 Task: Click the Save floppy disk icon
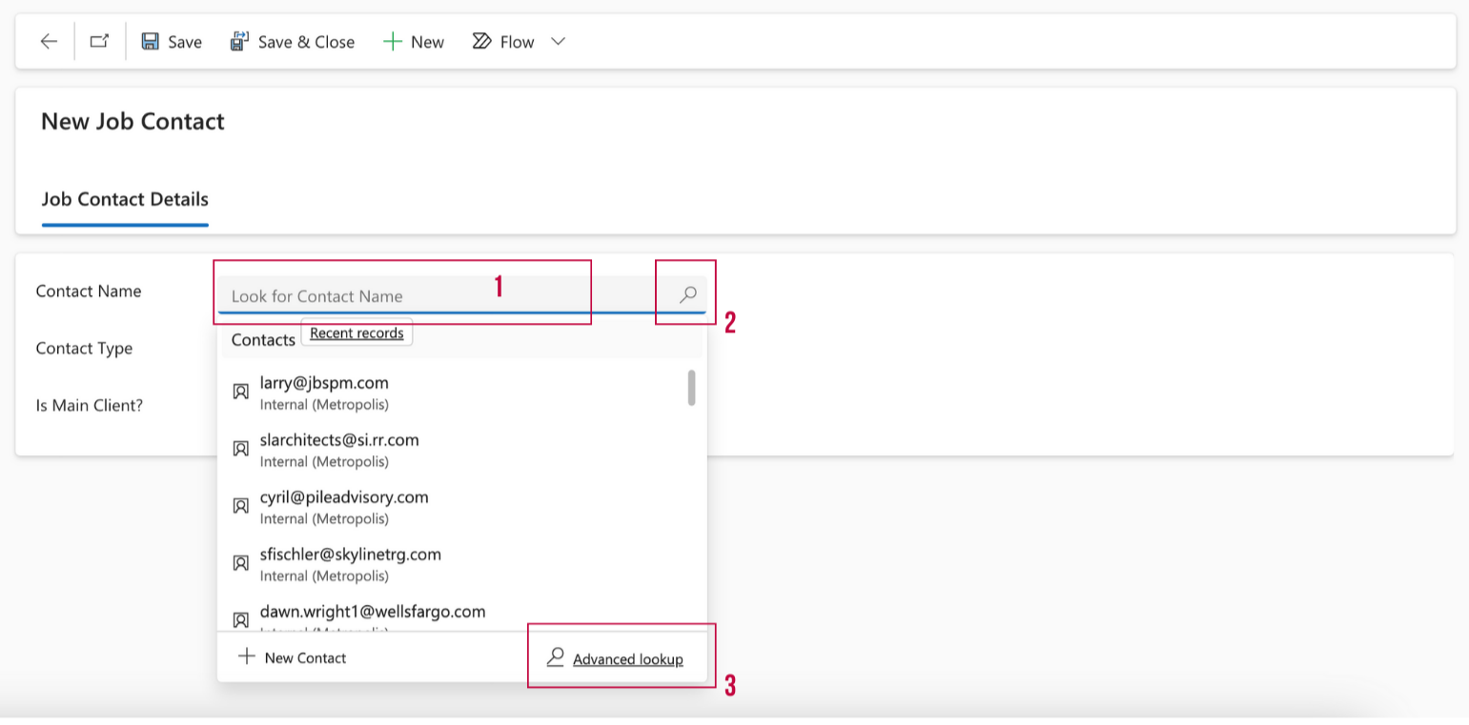point(151,42)
